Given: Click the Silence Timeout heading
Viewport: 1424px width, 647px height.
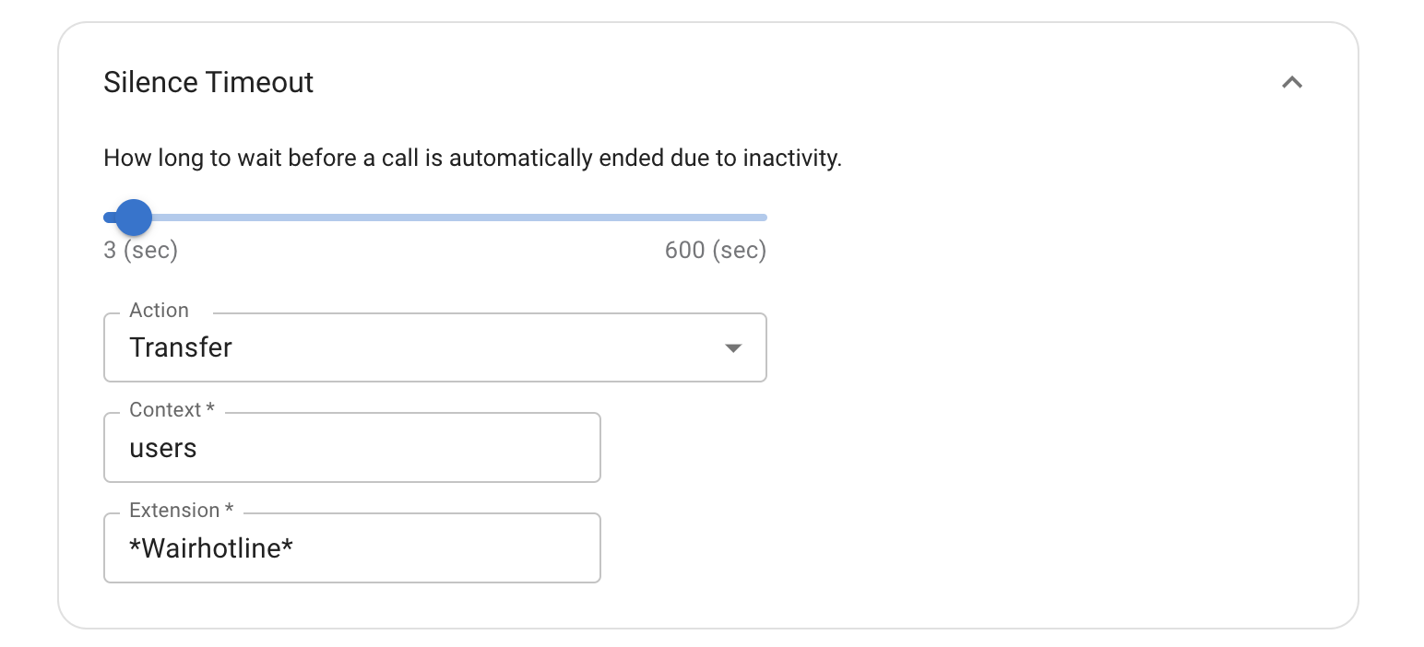Looking at the screenshot, I should pyautogui.click(x=208, y=82).
